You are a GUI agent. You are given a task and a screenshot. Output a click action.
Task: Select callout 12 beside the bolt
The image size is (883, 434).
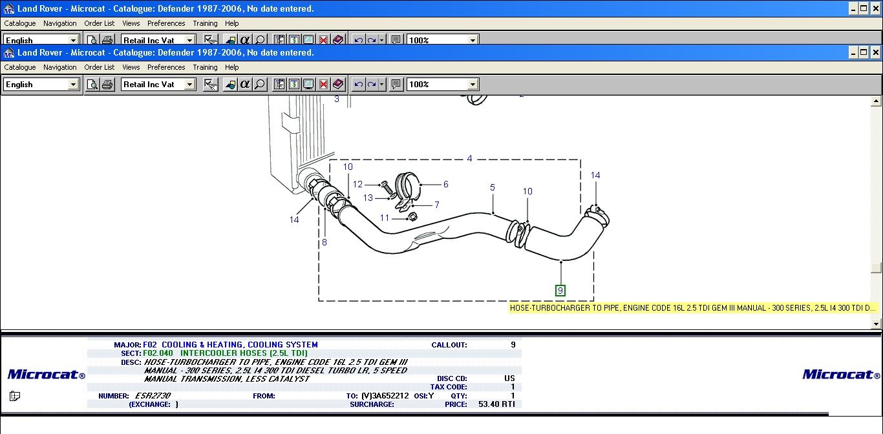[357, 185]
